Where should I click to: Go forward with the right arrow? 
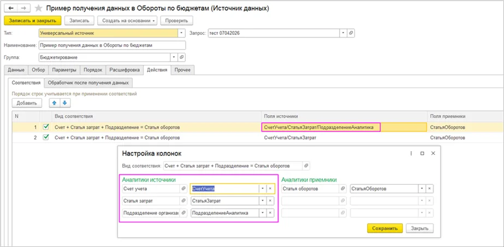[x=24, y=9]
